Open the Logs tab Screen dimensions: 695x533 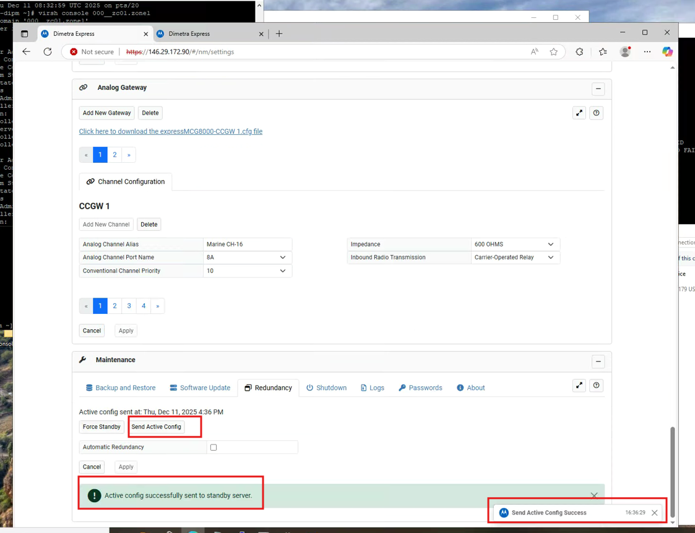coord(373,388)
